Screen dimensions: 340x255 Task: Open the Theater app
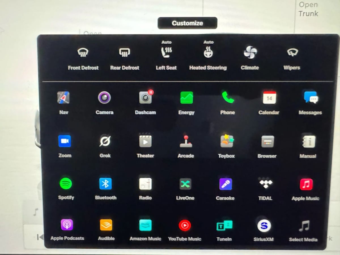pyautogui.click(x=145, y=141)
